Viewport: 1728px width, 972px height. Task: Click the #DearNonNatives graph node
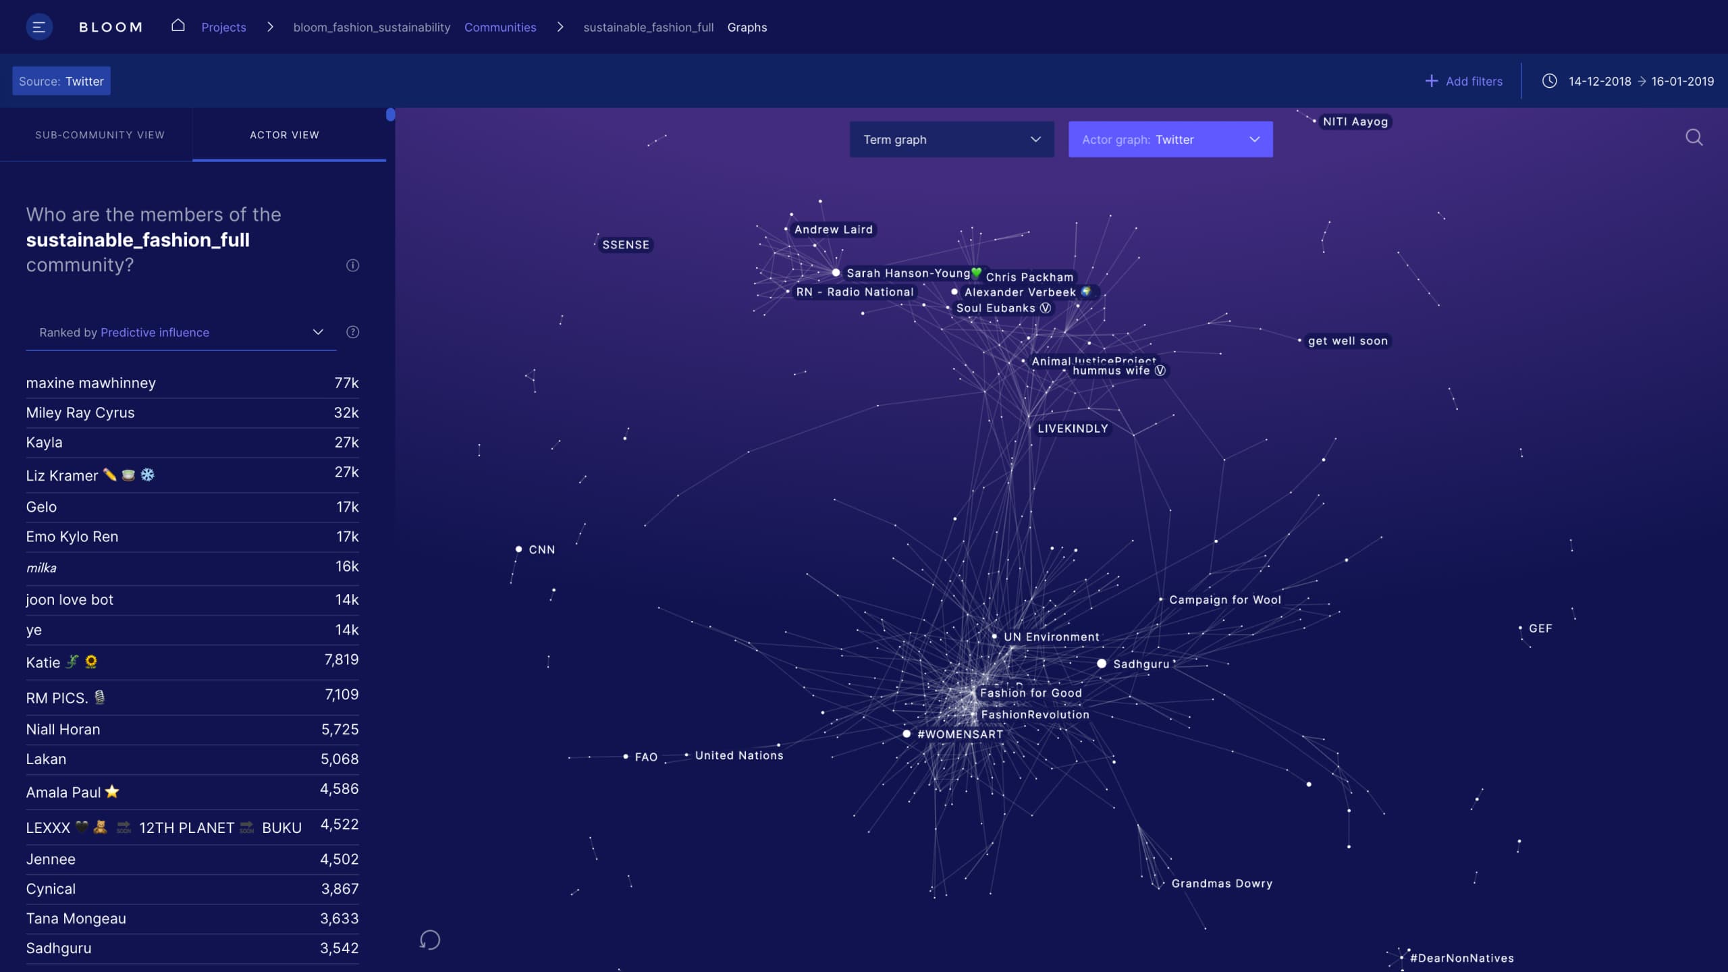[x=1401, y=958]
